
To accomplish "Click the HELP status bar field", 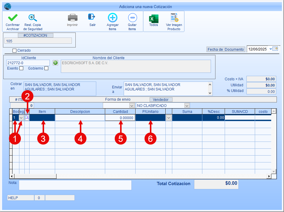I will coord(21,198).
